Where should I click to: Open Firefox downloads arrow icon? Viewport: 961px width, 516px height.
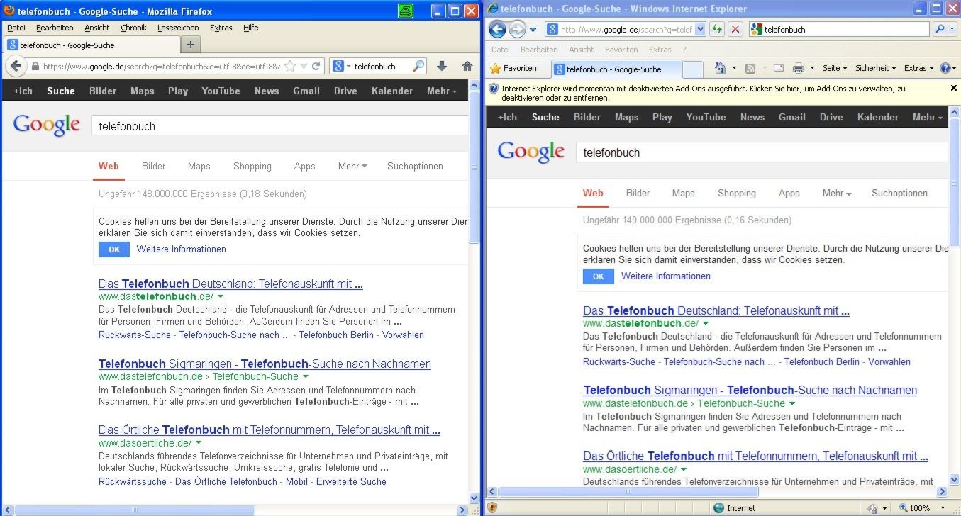441,66
